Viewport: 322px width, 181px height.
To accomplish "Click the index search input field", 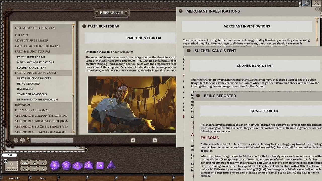I will (52, 140).
